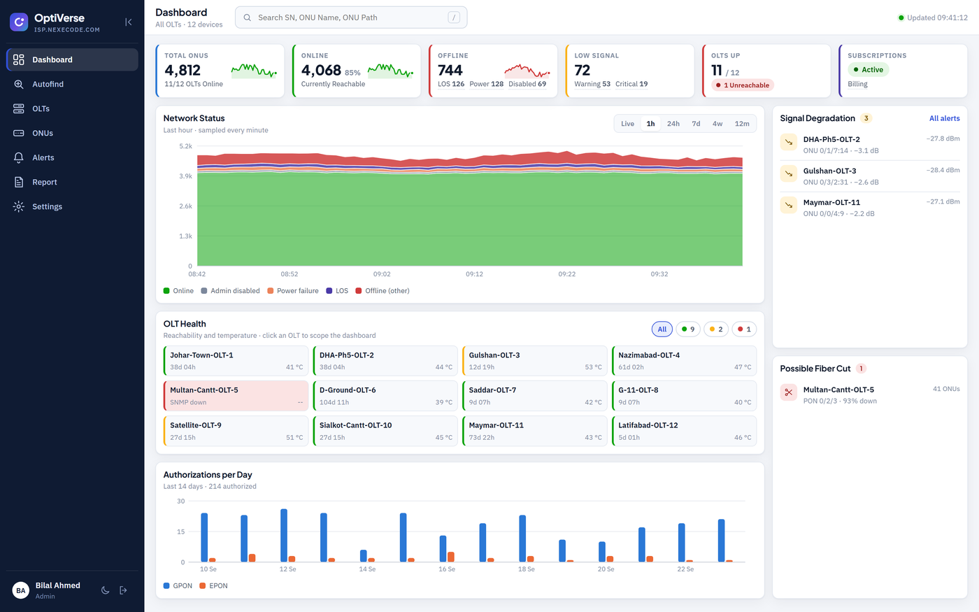Click the OptiVerse logo icon
The image size is (979, 612).
pos(19,22)
